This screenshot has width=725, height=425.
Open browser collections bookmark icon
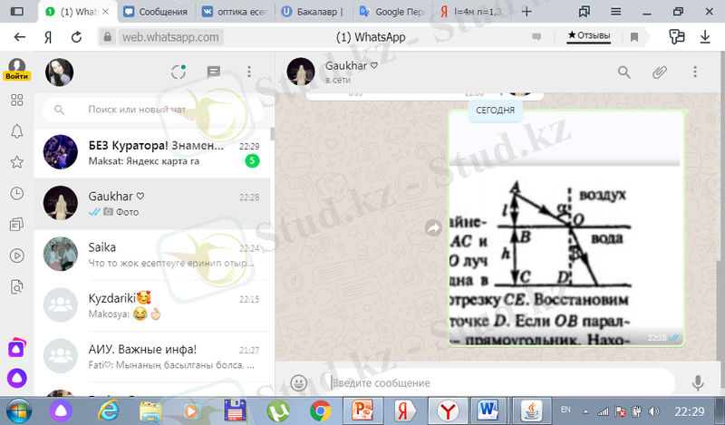pyautogui.click(x=585, y=12)
